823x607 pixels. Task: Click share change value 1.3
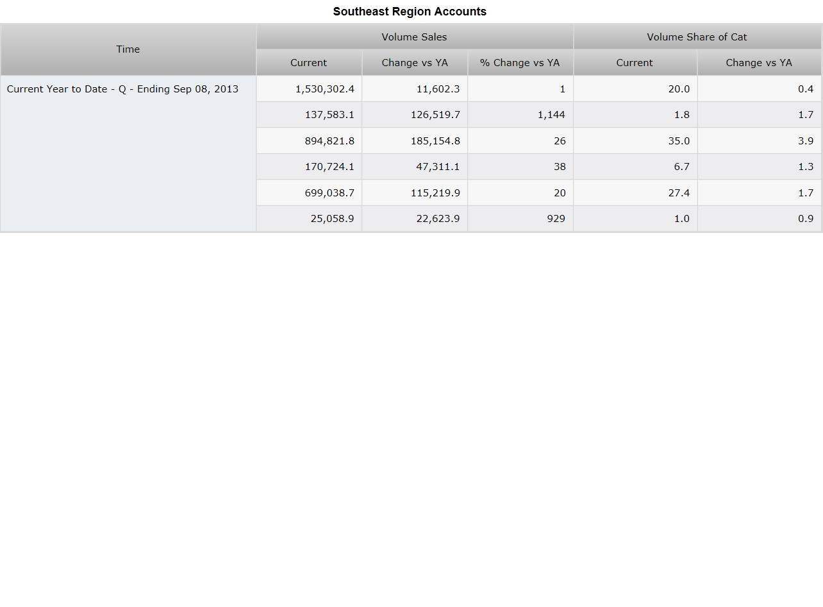click(x=760, y=167)
